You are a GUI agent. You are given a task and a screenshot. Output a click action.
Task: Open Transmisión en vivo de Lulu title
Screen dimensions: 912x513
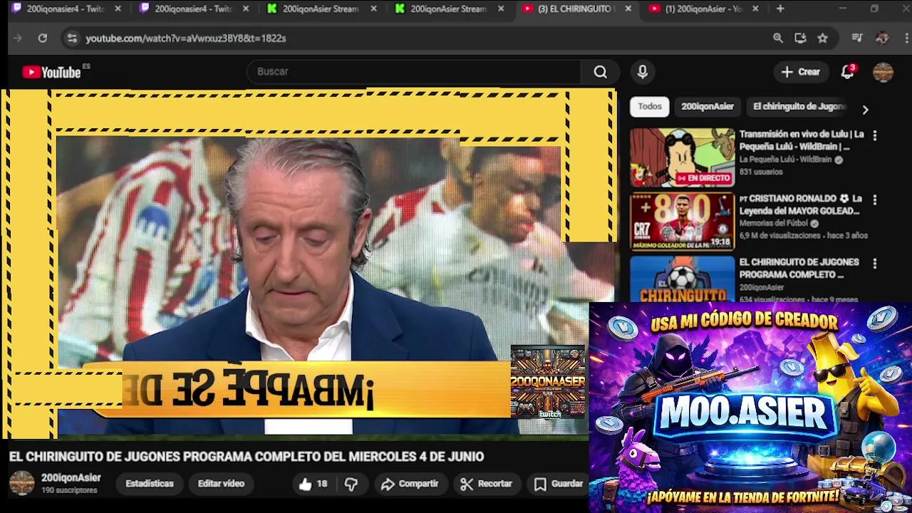(x=801, y=140)
